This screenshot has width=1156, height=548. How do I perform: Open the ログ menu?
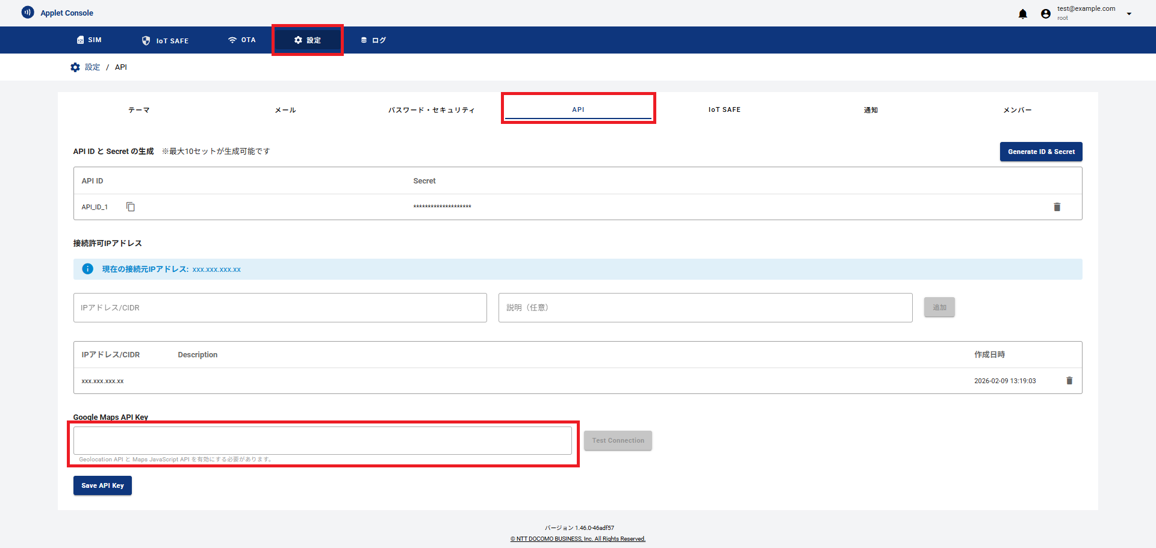coord(373,40)
